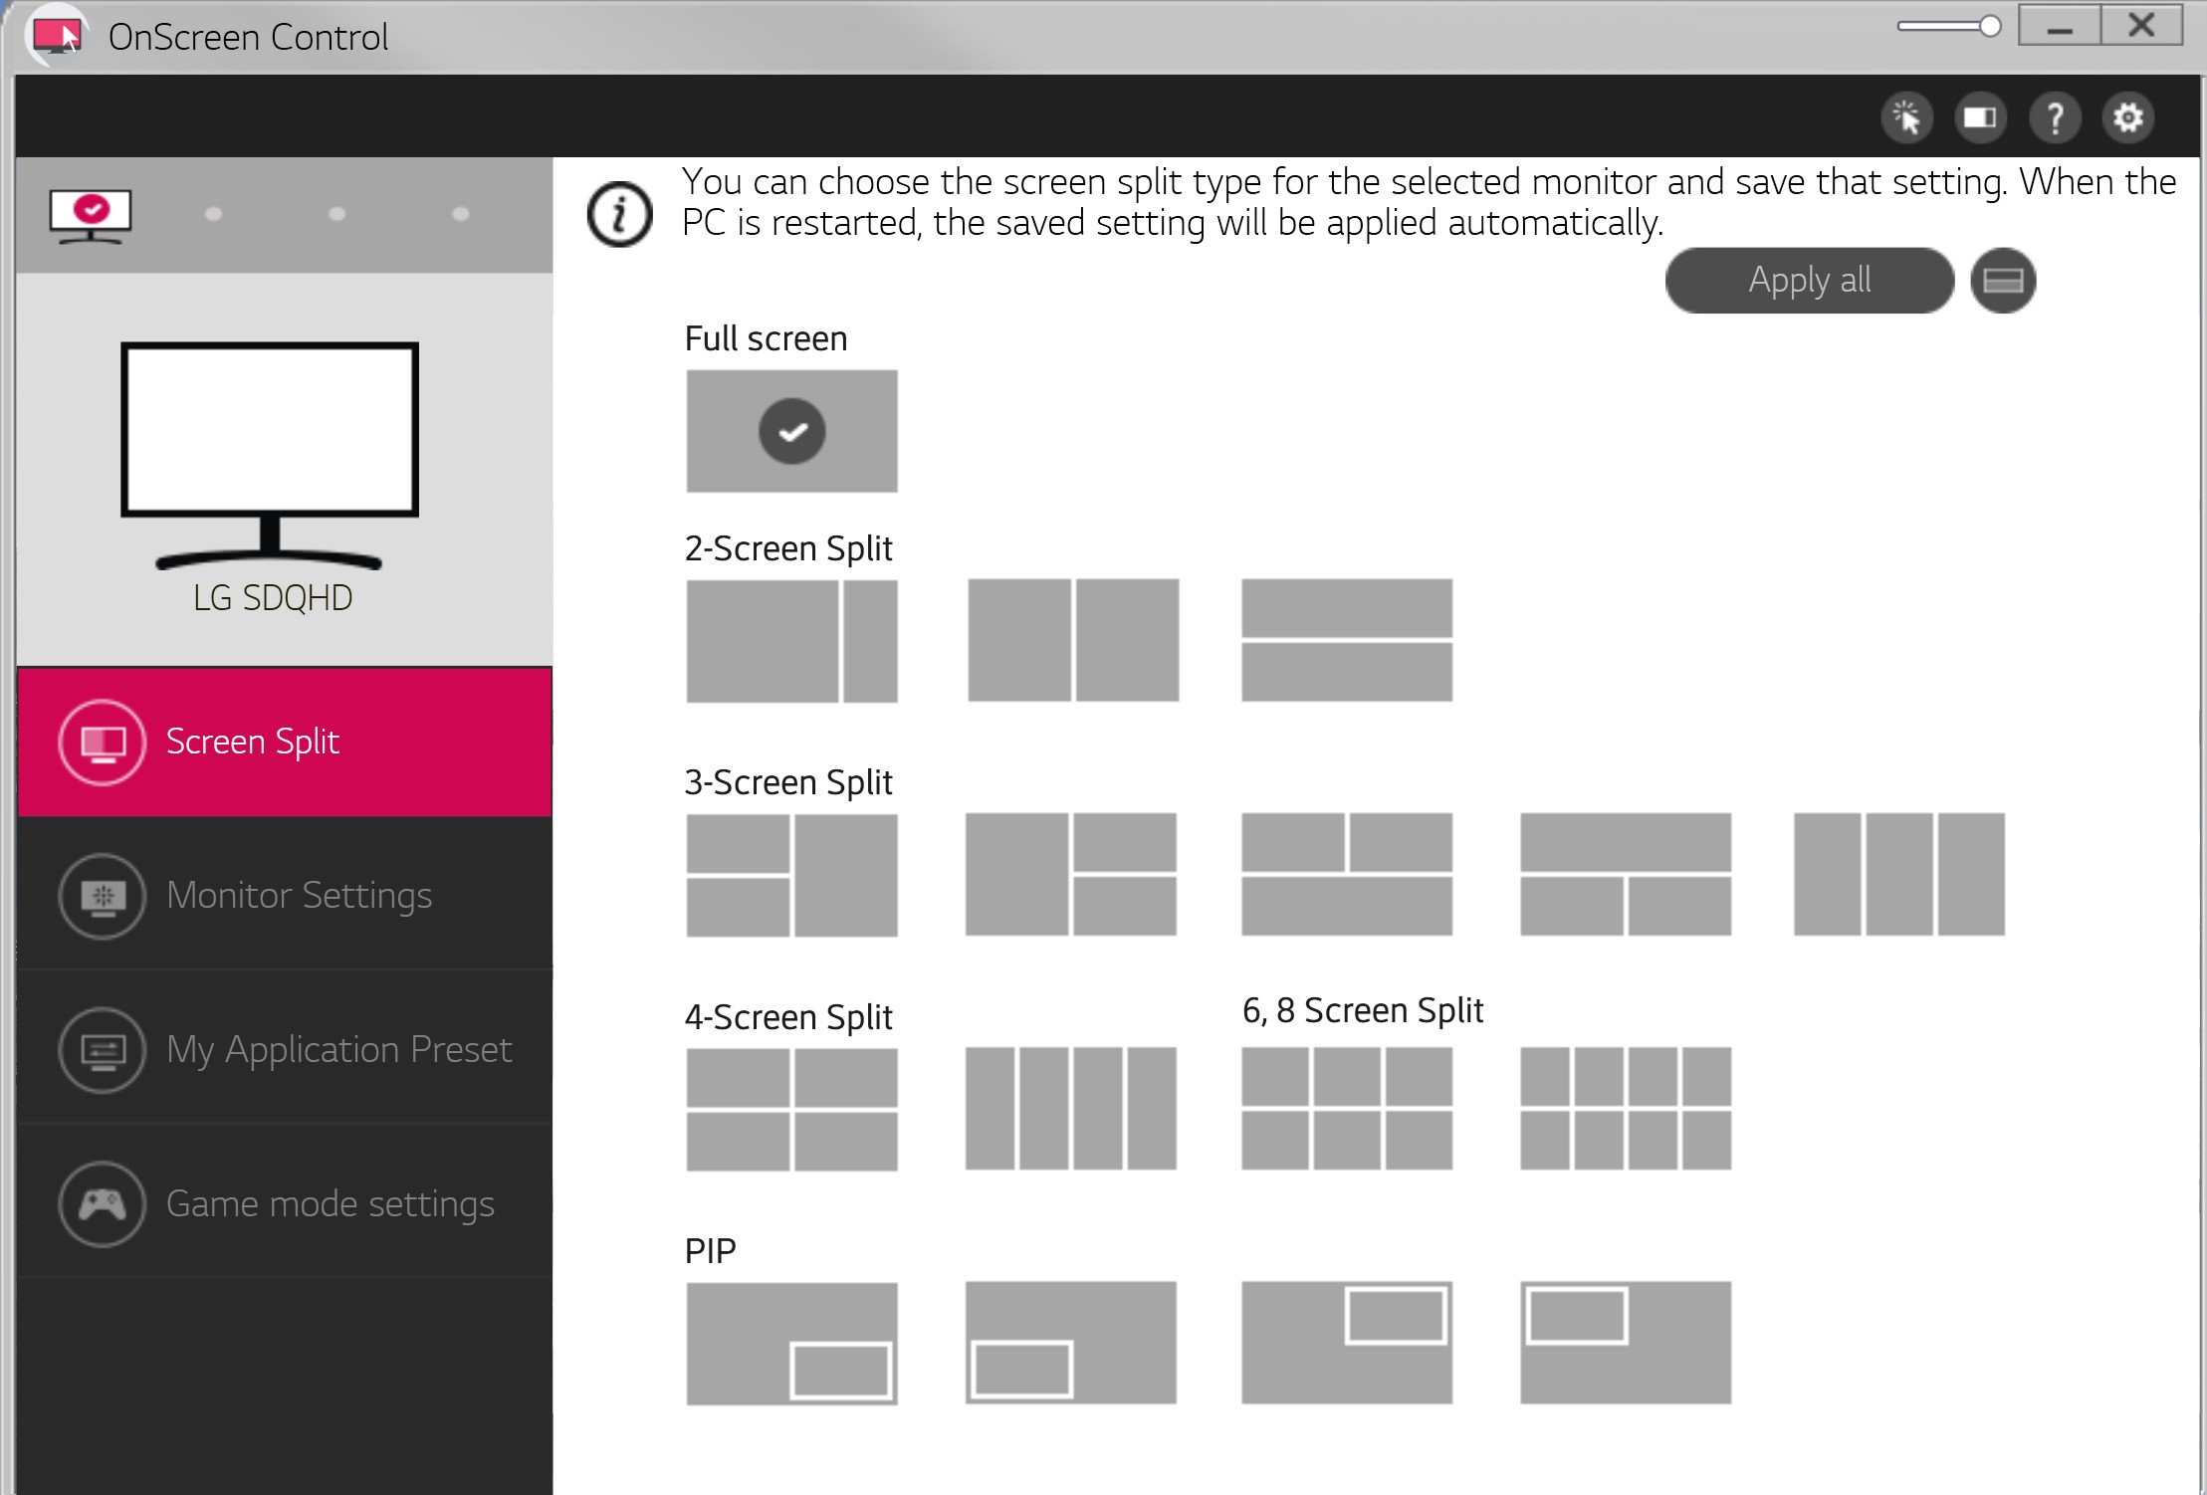Click the window-mode icon in the top bar
Image resolution: width=2207 pixels, height=1495 pixels.
pyautogui.click(x=1980, y=118)
